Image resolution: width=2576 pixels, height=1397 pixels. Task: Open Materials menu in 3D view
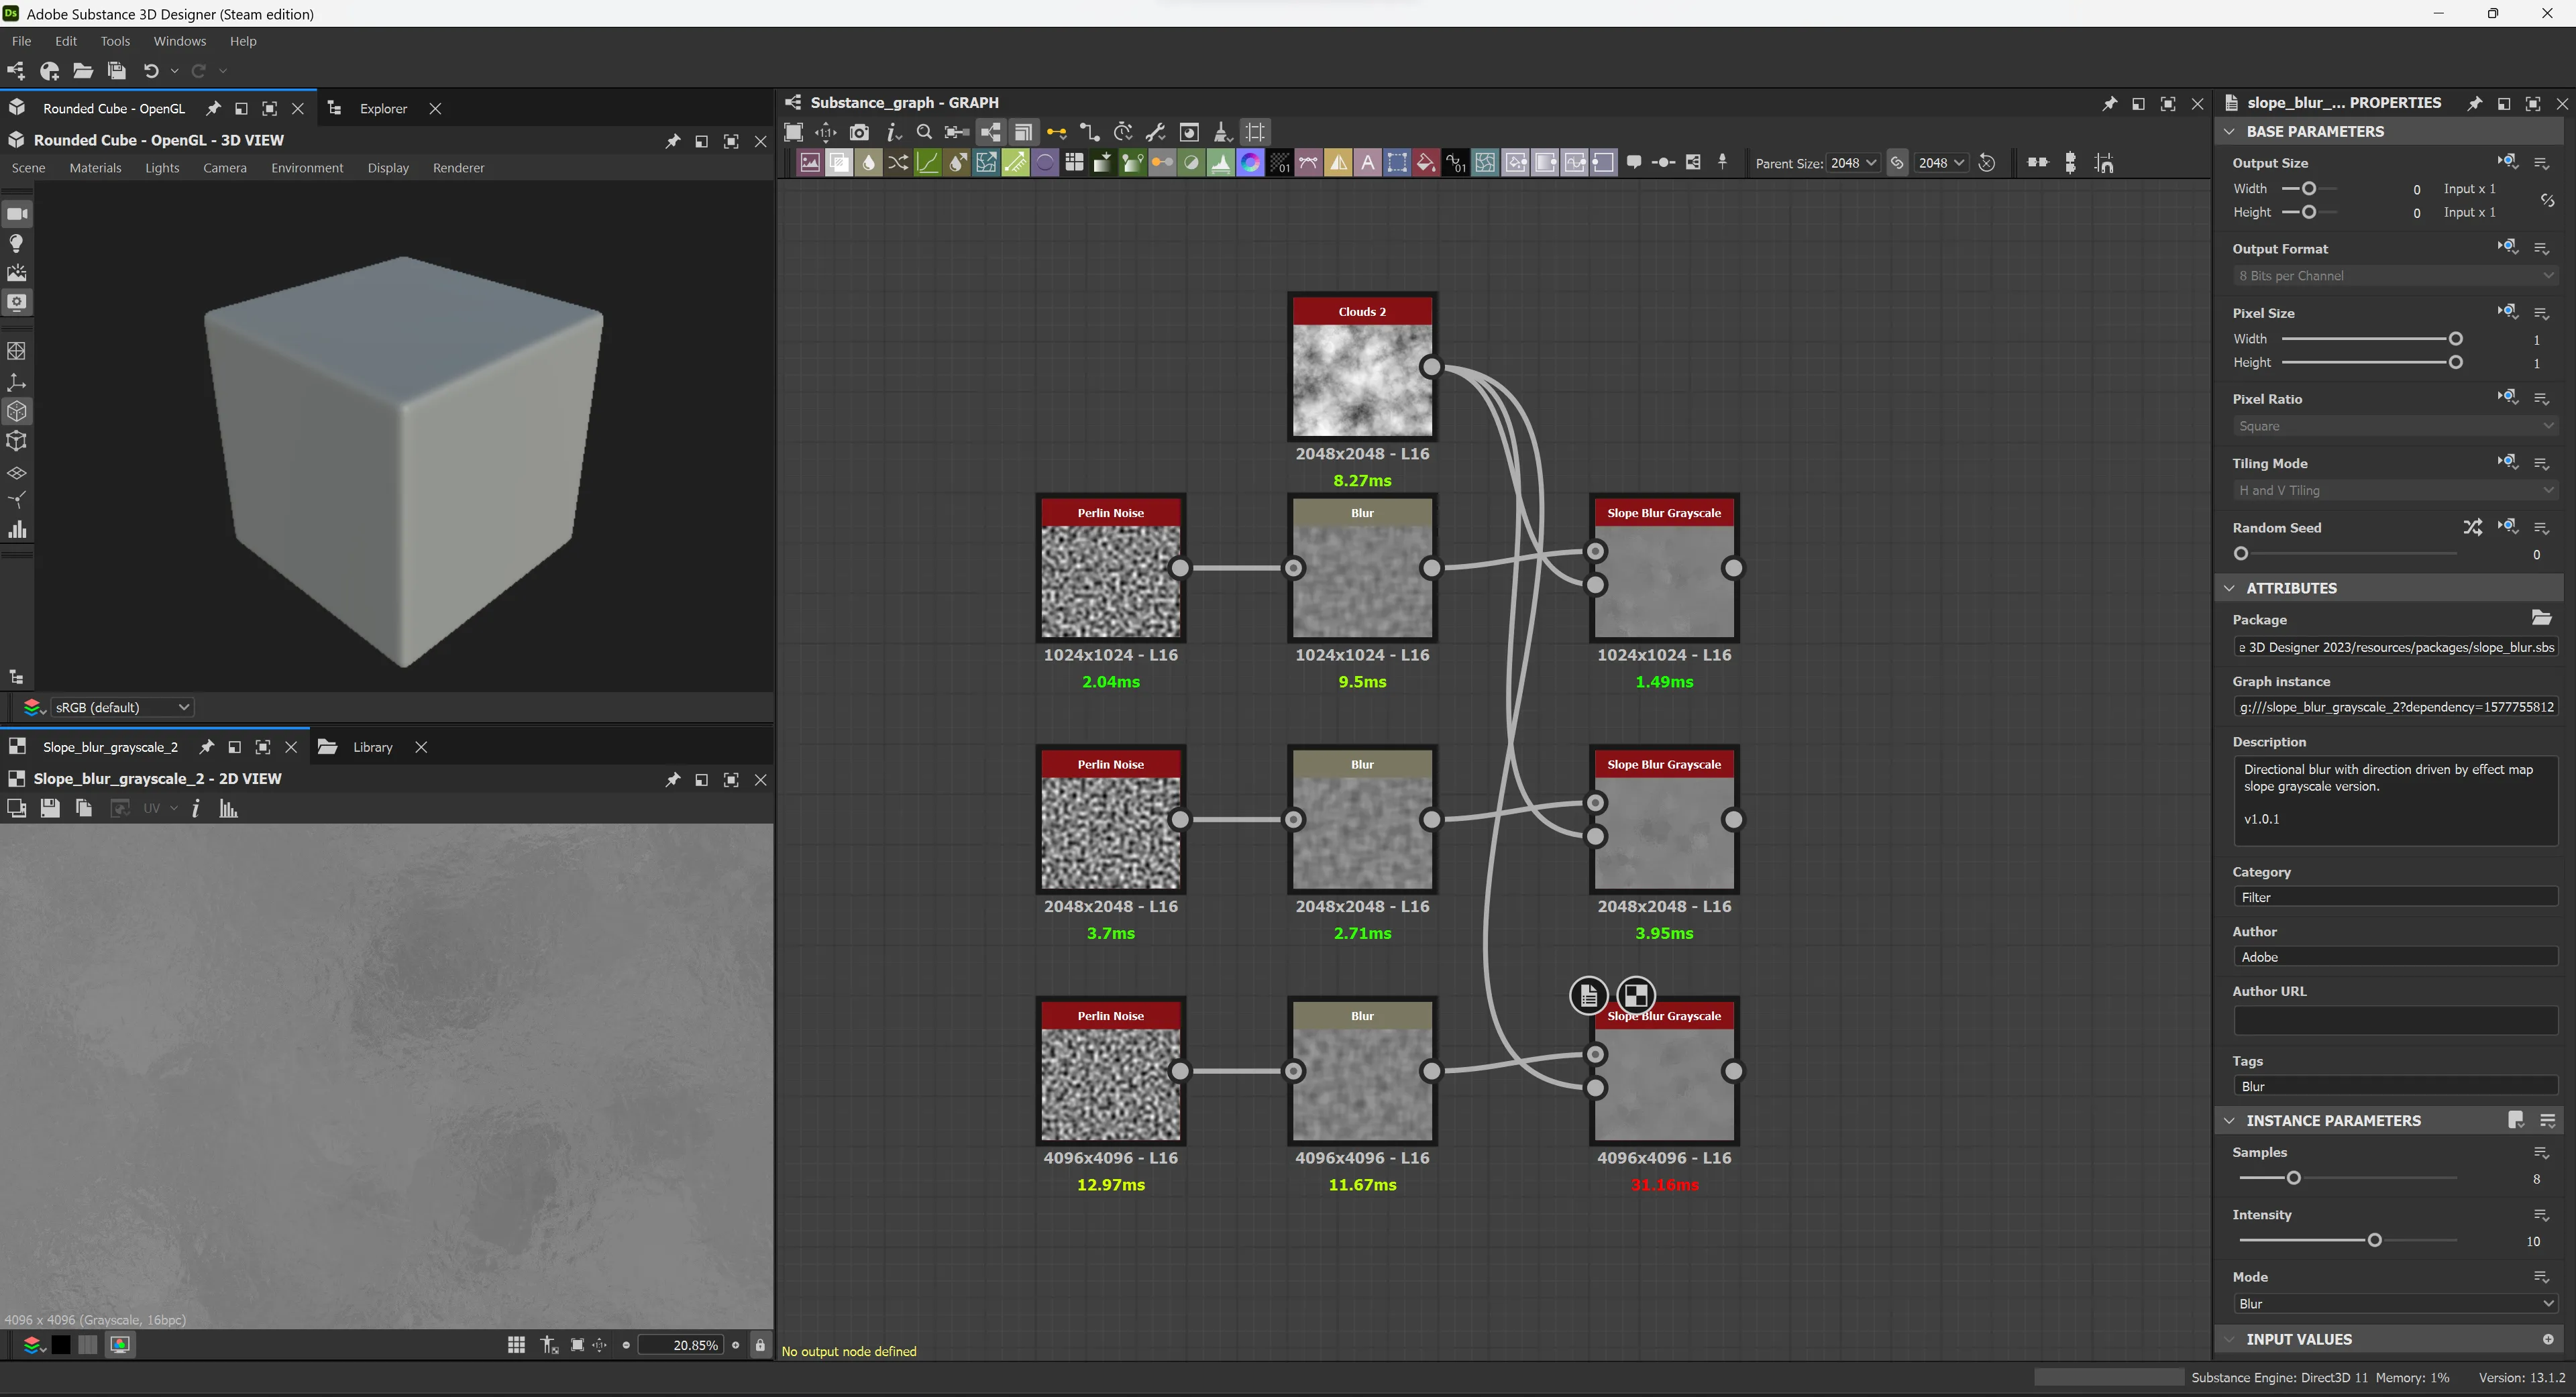pyautogui.click(x=95, y=168)
